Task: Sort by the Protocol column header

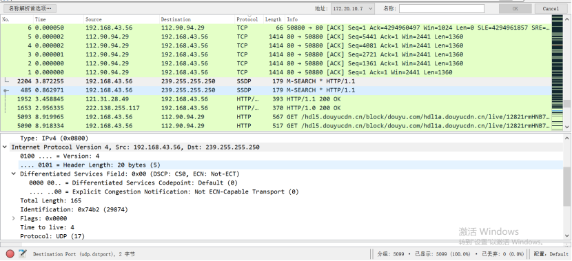Action: [x=249, y=19]
